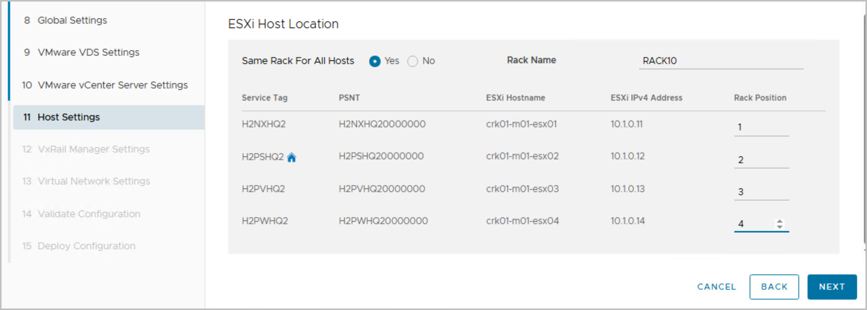The width and height of the screenshot is (867, 310).
Task: Go to step 8 Global Settings
Action: 72,20
